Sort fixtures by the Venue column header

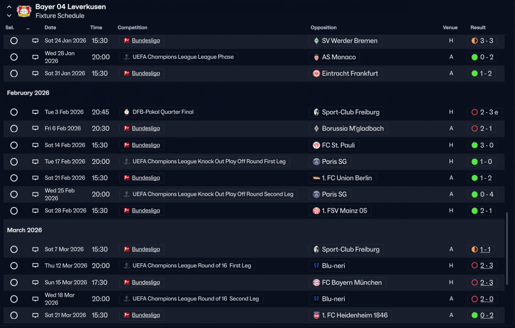tap(450, 28)
